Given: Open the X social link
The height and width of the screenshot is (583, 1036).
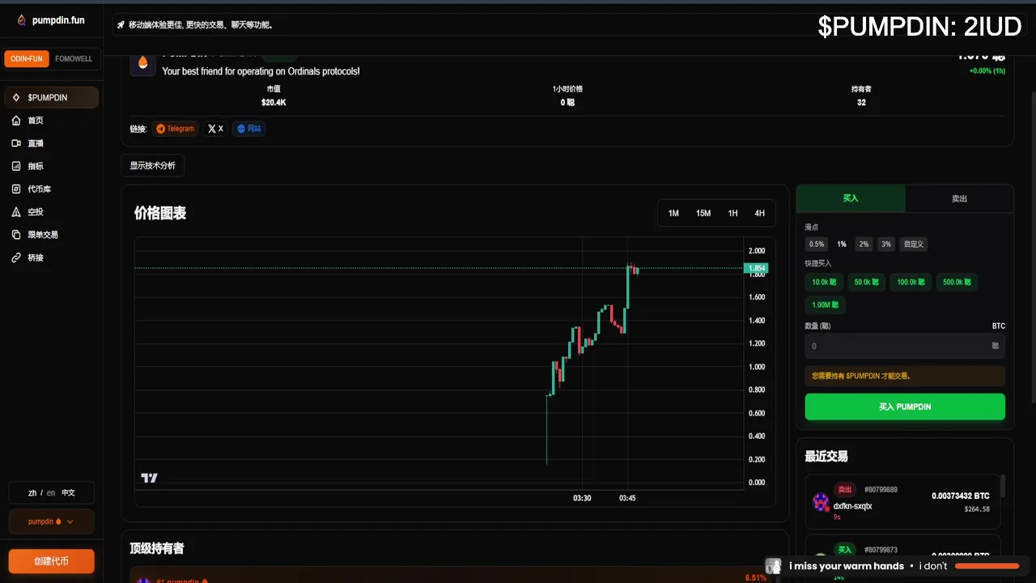Looking at the screenshot, I should 215,129.
